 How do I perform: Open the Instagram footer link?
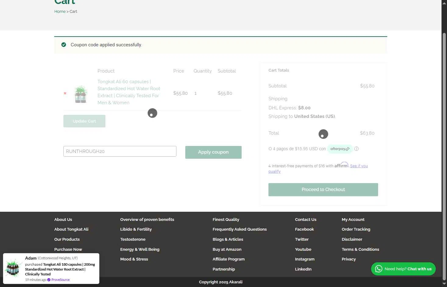click(x=305, y=259)
